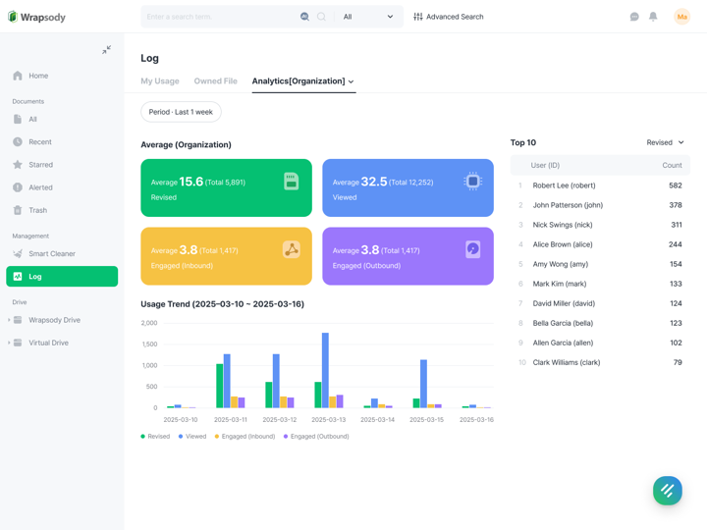
Task: Open Advanced Search
Action: click(x=449, y=17)
